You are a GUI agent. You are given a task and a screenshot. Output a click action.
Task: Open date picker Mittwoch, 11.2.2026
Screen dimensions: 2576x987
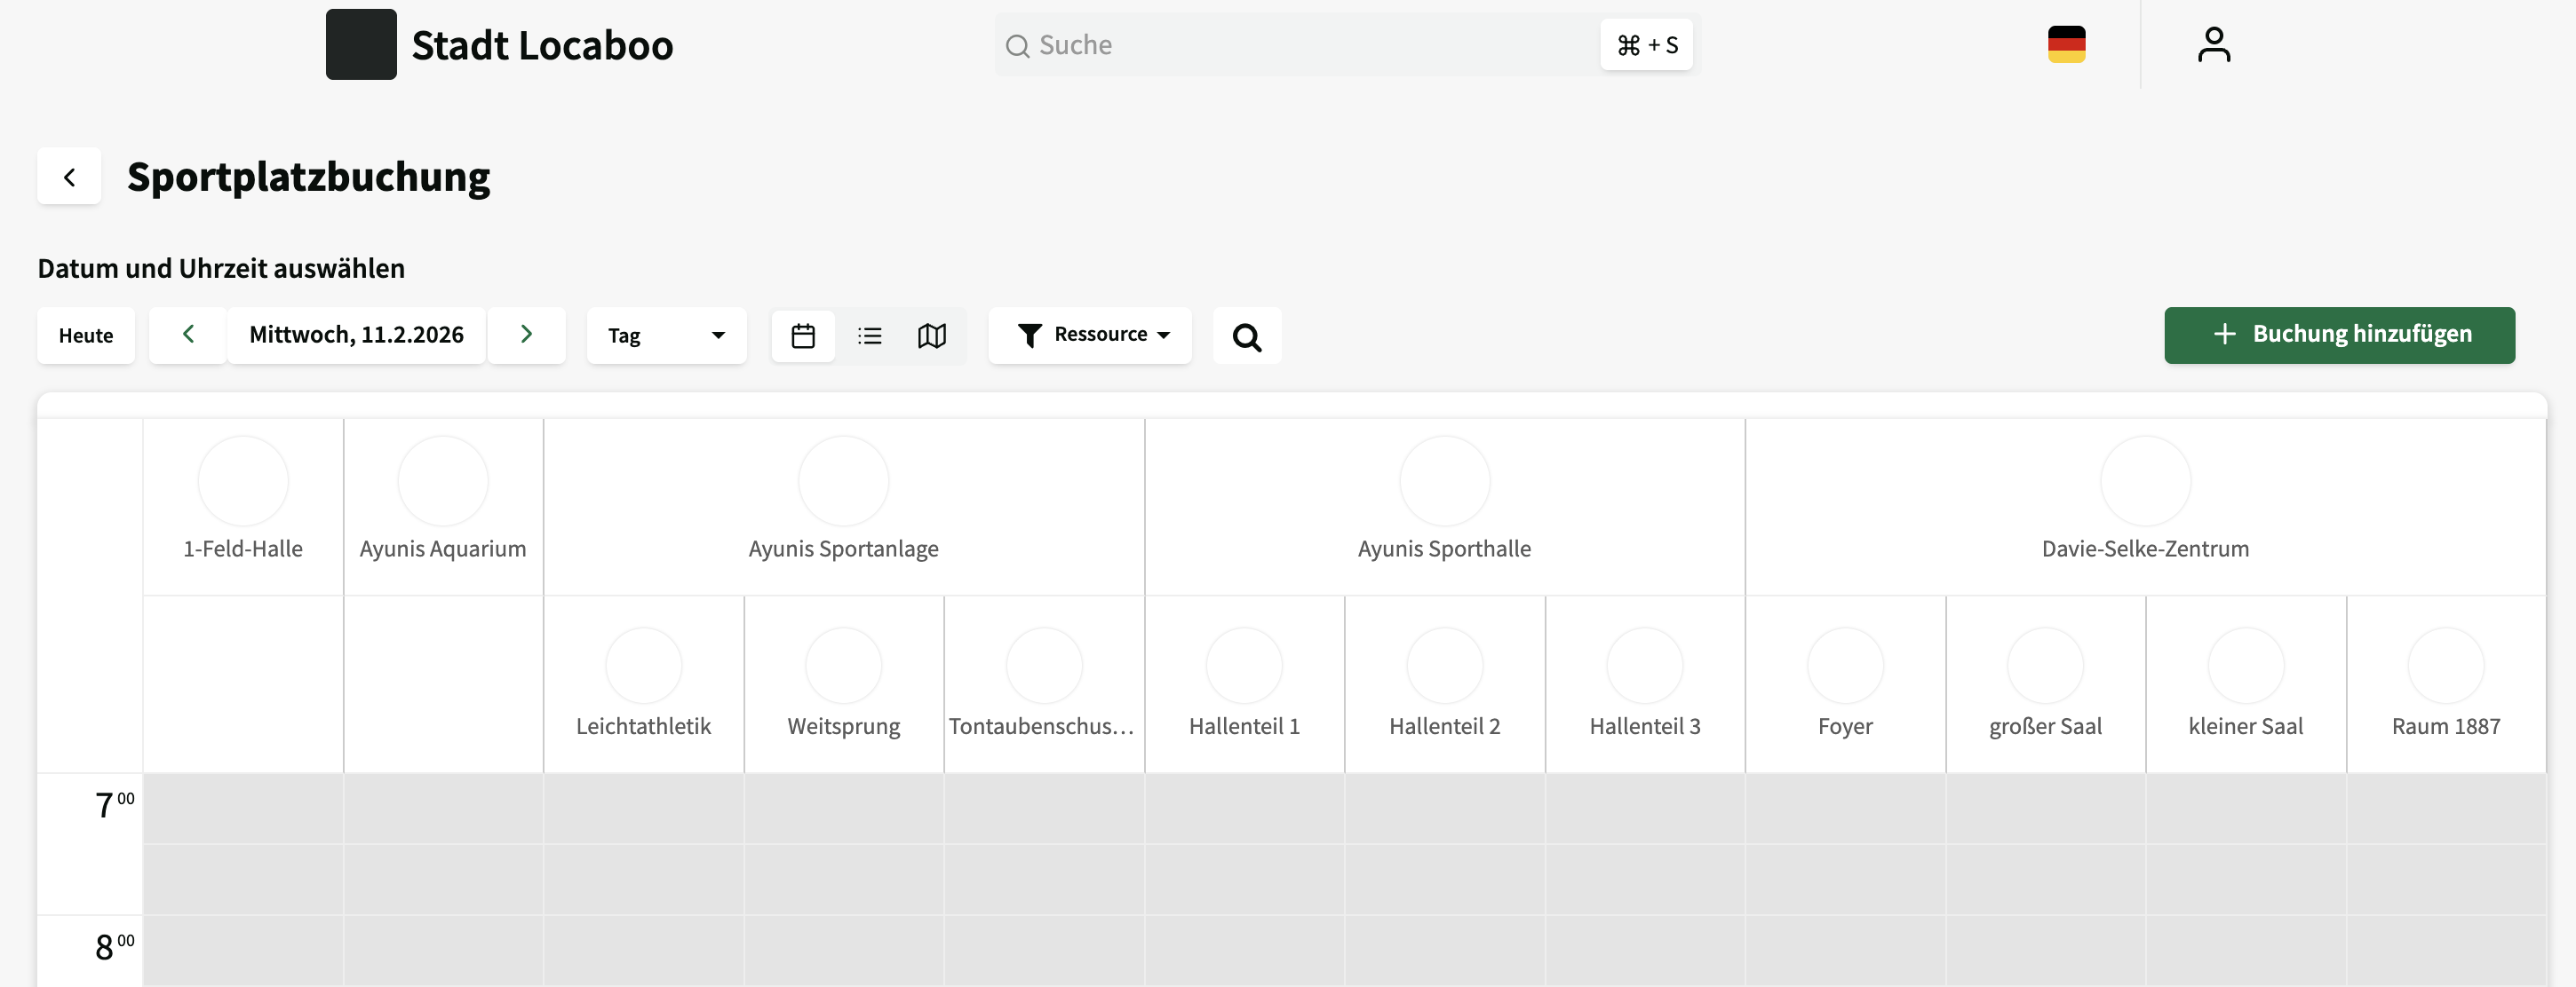click(356, 335)
